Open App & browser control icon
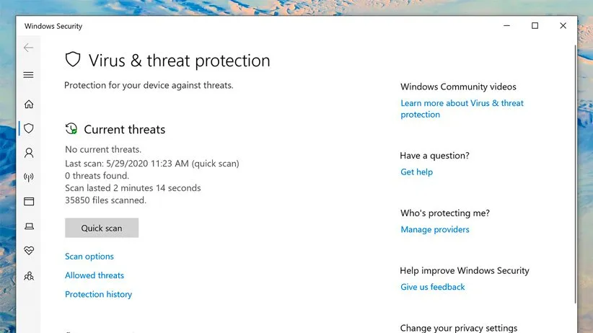The height and width of the screenshot is (333, 593). (29, 201)
